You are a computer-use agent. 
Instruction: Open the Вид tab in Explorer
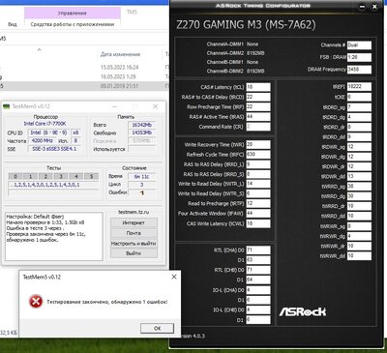point(13,24)
